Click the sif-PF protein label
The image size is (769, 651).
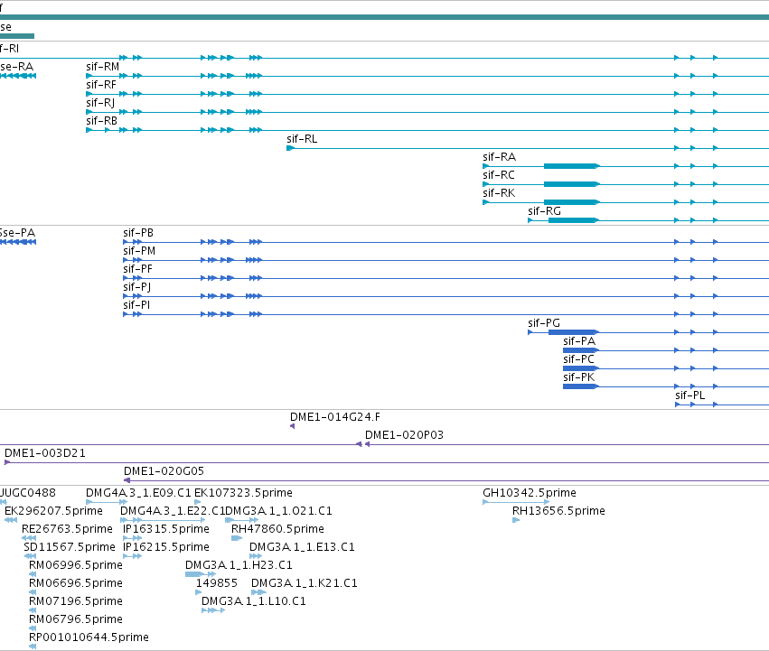138,269
